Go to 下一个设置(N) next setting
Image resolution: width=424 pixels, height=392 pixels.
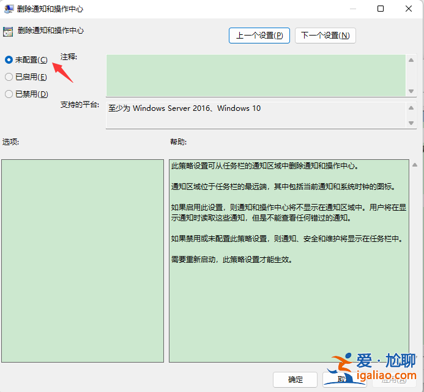pyautogui.click(x=325, y=36)
